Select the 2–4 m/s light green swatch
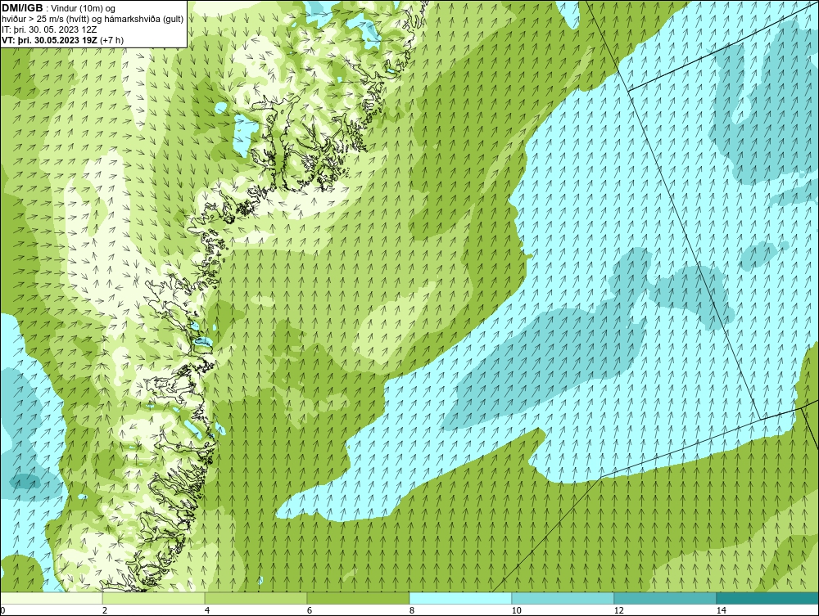The height and width of the screenshot is (616, 819). click(154, 598)
